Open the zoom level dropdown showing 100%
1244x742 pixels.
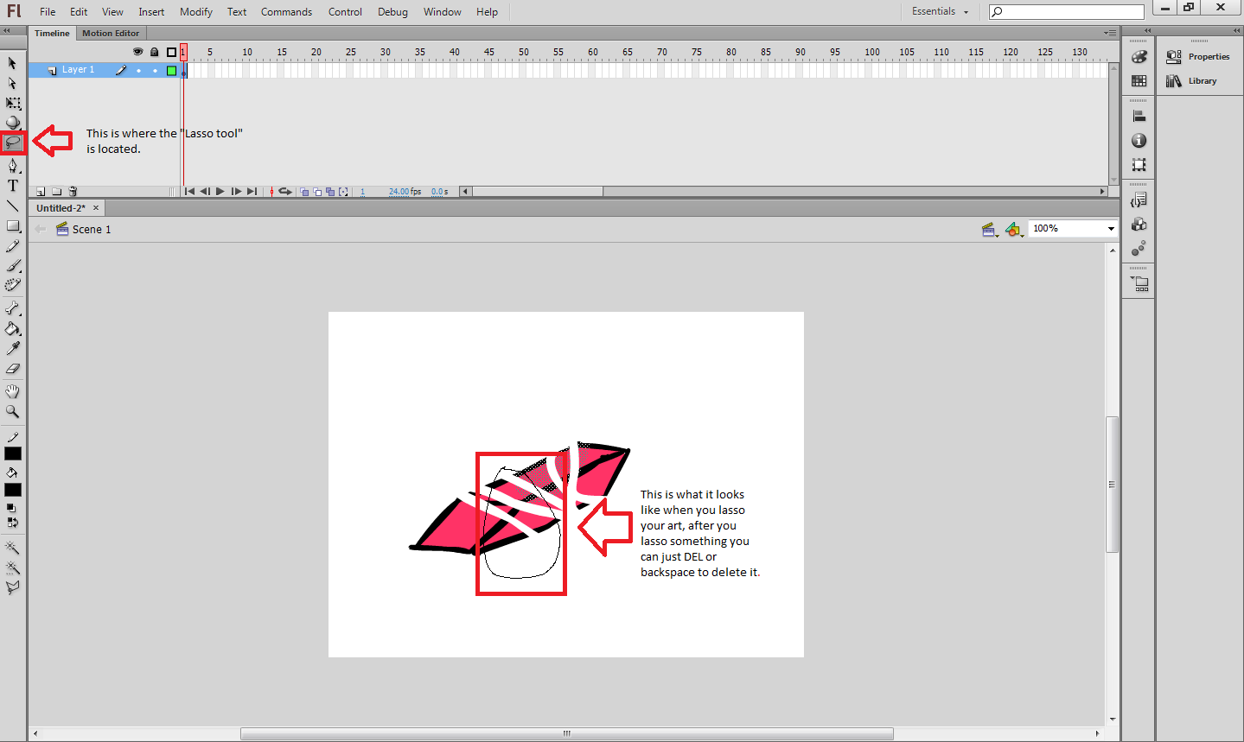pyautogui.click(x=1110, y=228)
